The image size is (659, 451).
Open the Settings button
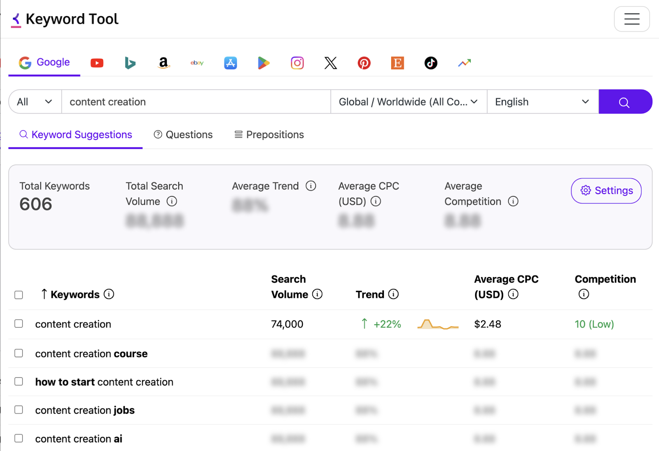point(606,191)
